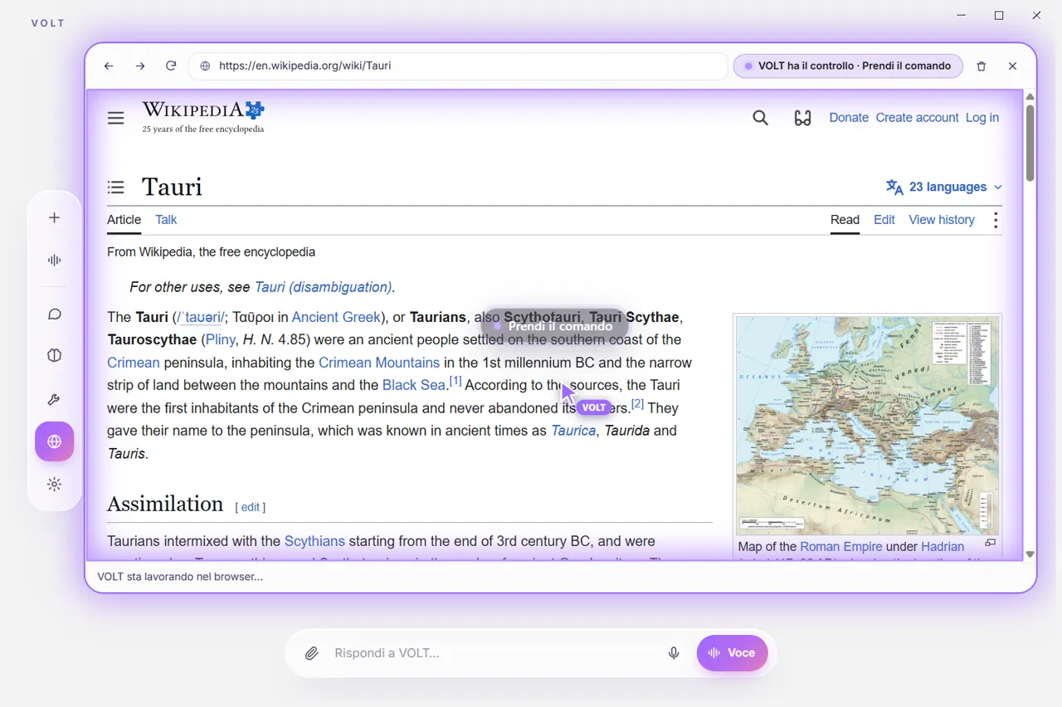Click the trash icon in browser toolbar

click(x=982, y=66)
